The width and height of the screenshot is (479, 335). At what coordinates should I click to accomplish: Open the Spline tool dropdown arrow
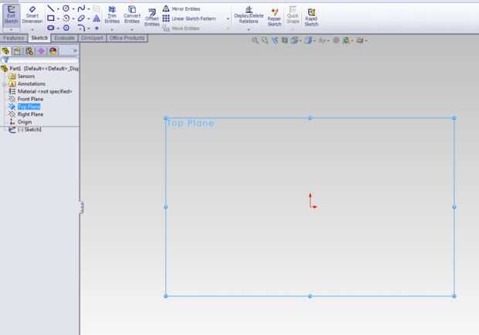pos(89,8)
